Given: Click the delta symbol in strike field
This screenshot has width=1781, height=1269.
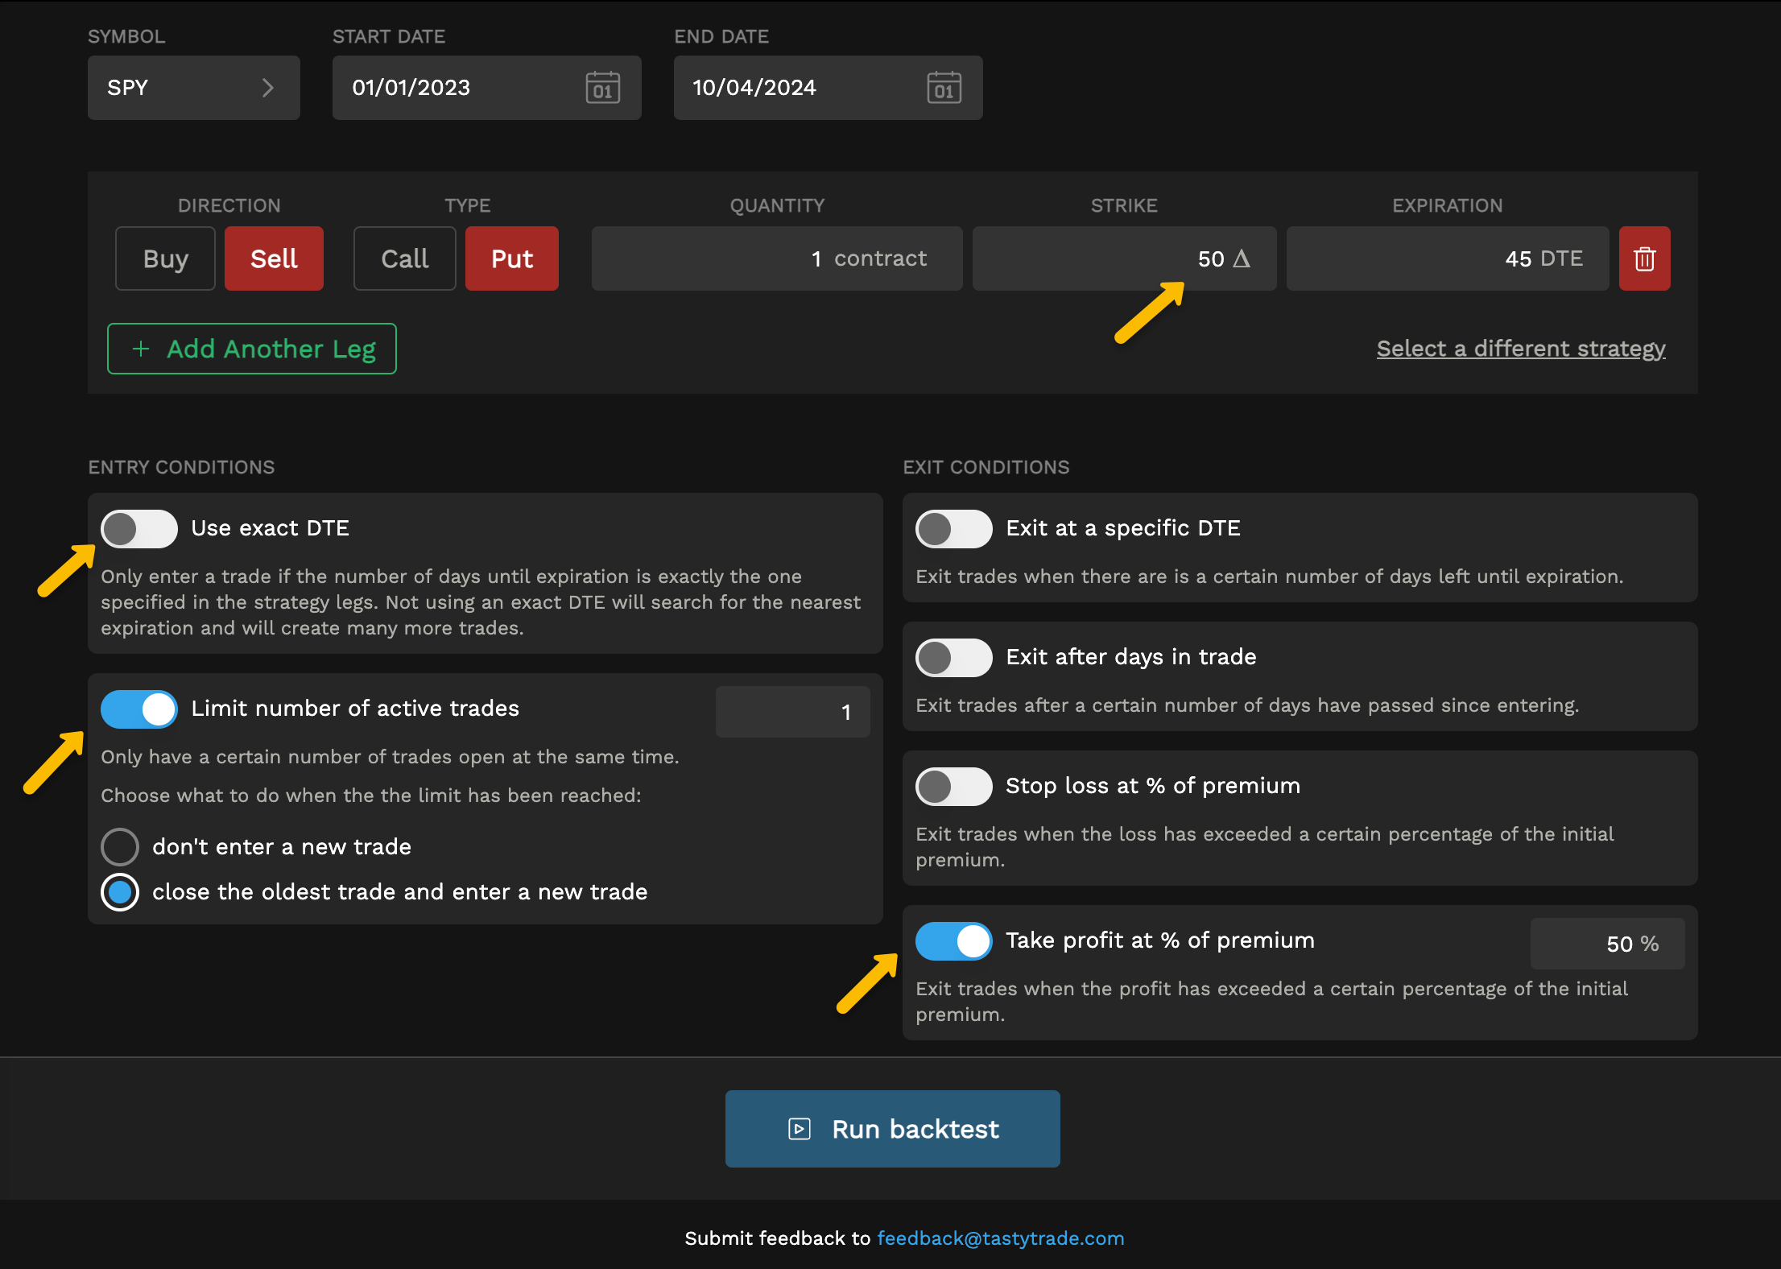Looking at the screenshot, I should click(x=1242, y=258).
